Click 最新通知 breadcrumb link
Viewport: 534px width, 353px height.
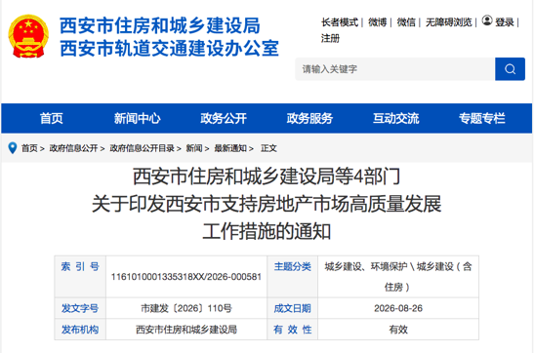(230, 148)
